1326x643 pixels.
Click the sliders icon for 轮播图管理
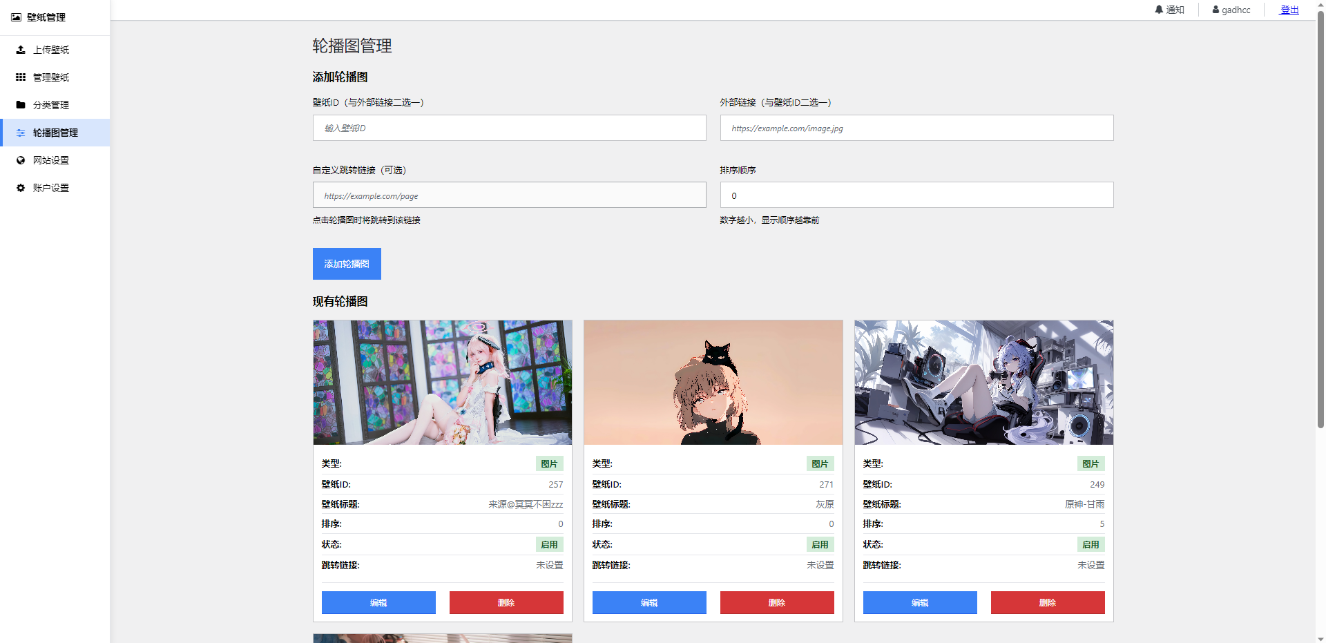point(21,133)
